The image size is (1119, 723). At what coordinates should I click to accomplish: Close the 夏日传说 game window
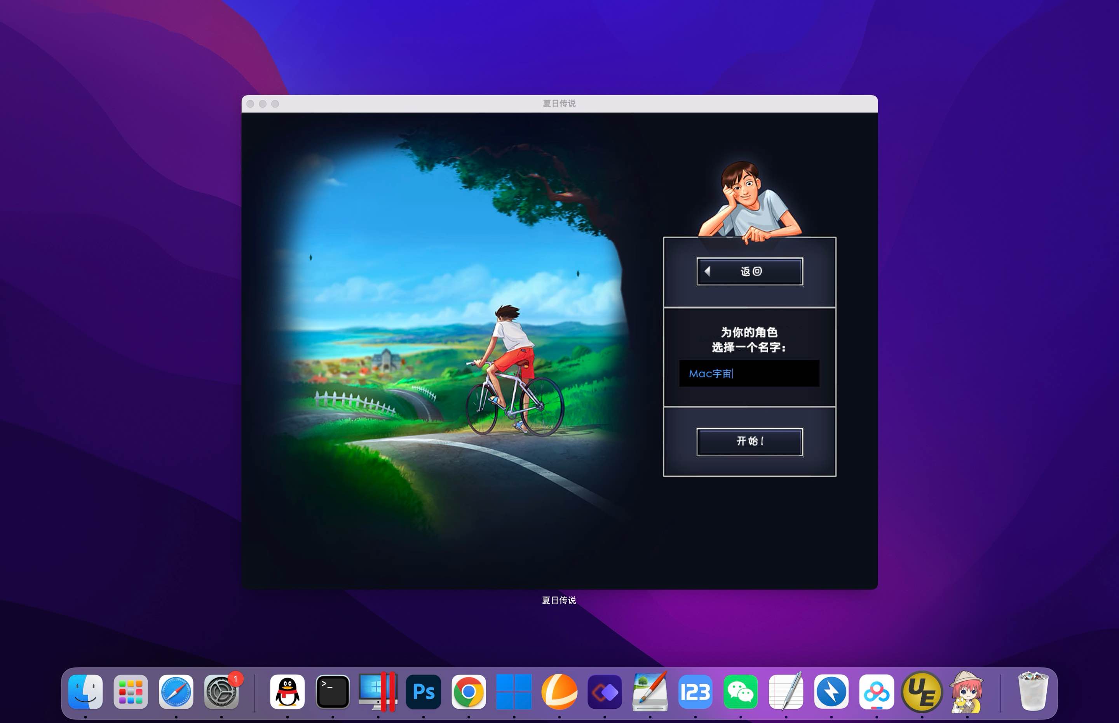click(250, 104)
